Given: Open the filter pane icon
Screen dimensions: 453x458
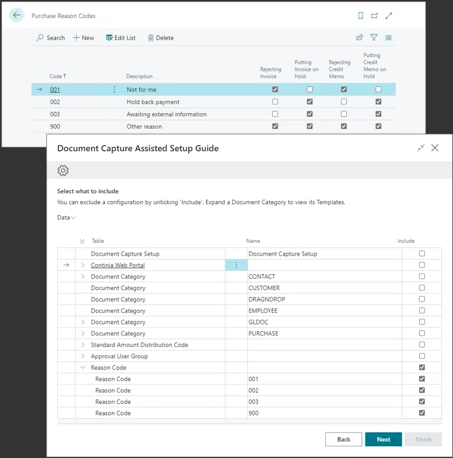Looking at the screenshot, I should pos(374,38).
